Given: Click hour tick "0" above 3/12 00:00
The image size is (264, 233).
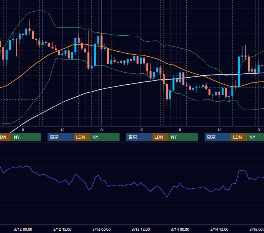Looking at the screenshot, I should (x=23, y=130).
